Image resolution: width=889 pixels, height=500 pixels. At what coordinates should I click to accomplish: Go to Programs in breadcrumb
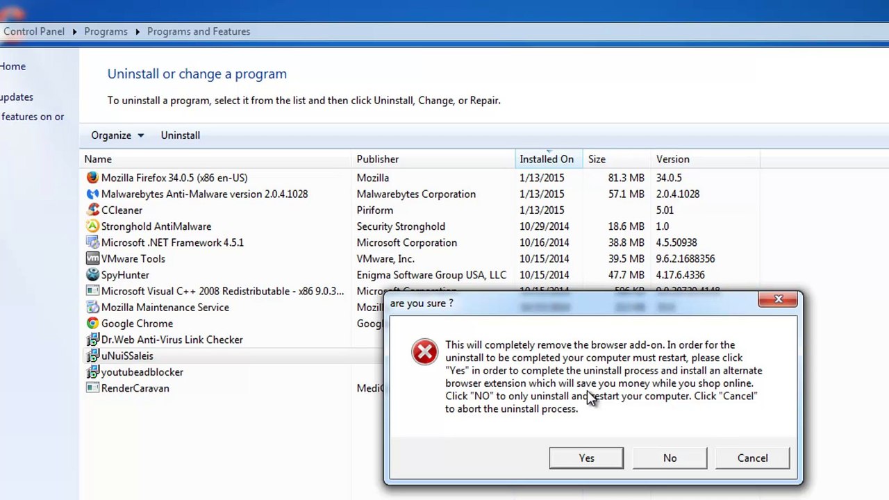point(106,31)
